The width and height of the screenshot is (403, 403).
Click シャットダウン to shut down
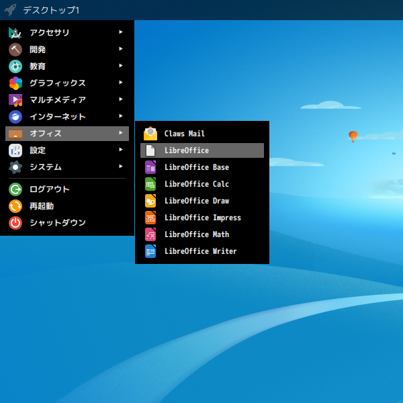click(57, 223)
